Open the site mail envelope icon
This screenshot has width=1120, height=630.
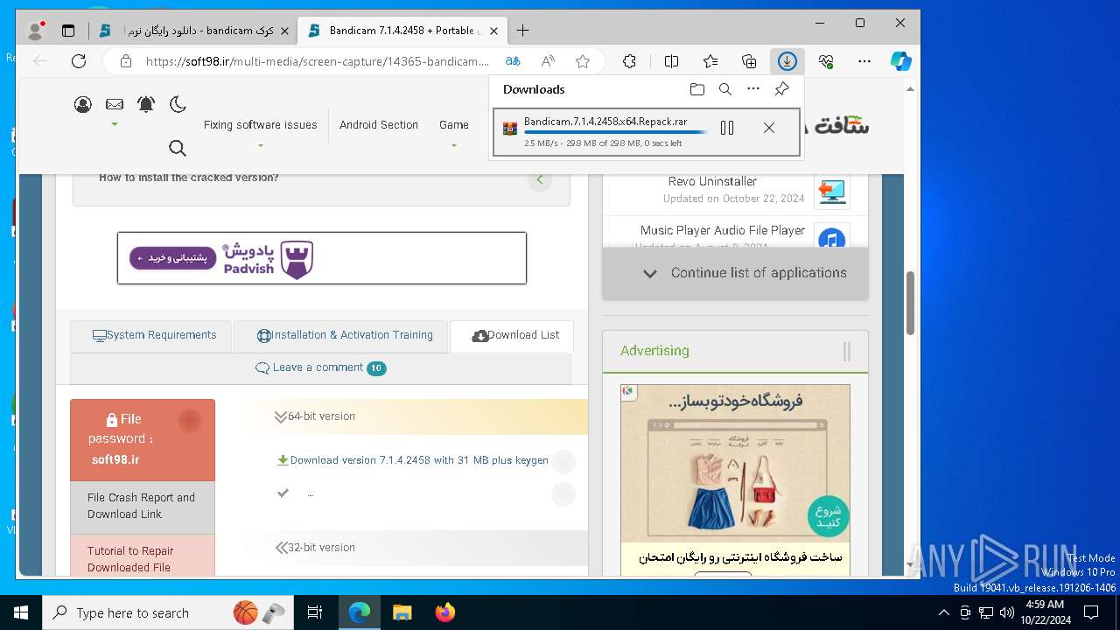point(115,104)
